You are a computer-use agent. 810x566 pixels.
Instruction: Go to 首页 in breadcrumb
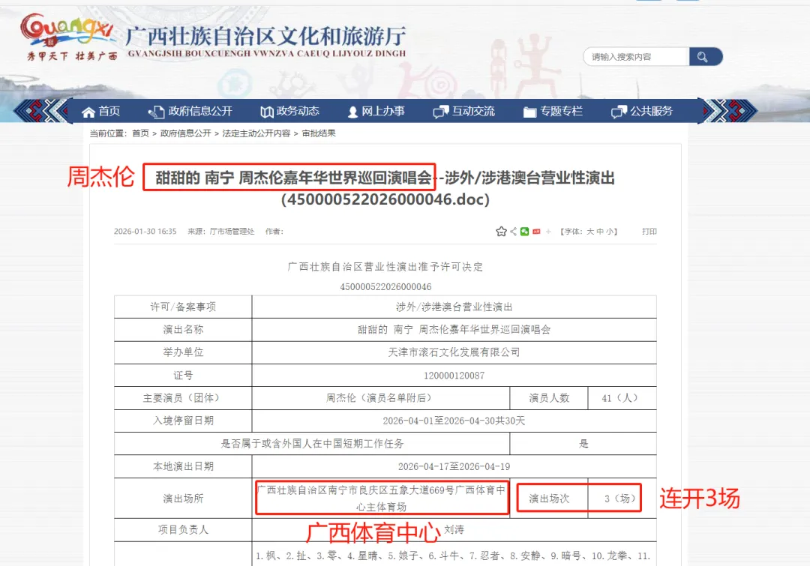coord(140,133)
